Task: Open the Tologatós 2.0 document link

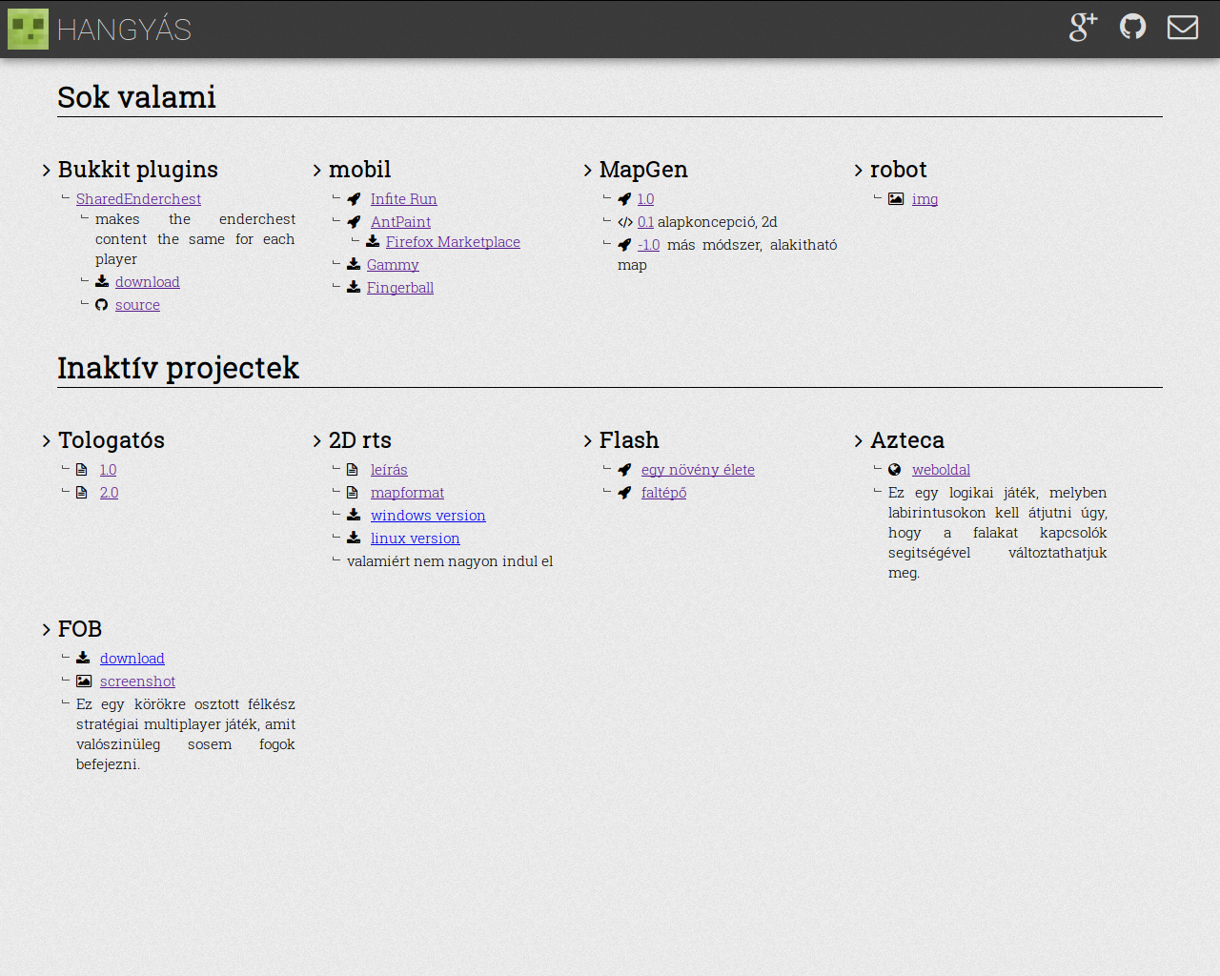Action: (x=110, y=493)
